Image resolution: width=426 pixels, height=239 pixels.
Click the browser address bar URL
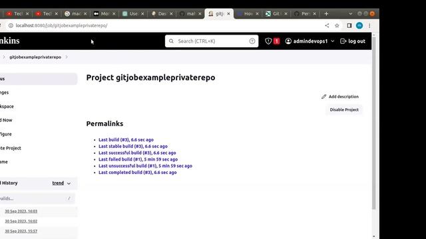point(61,25)
